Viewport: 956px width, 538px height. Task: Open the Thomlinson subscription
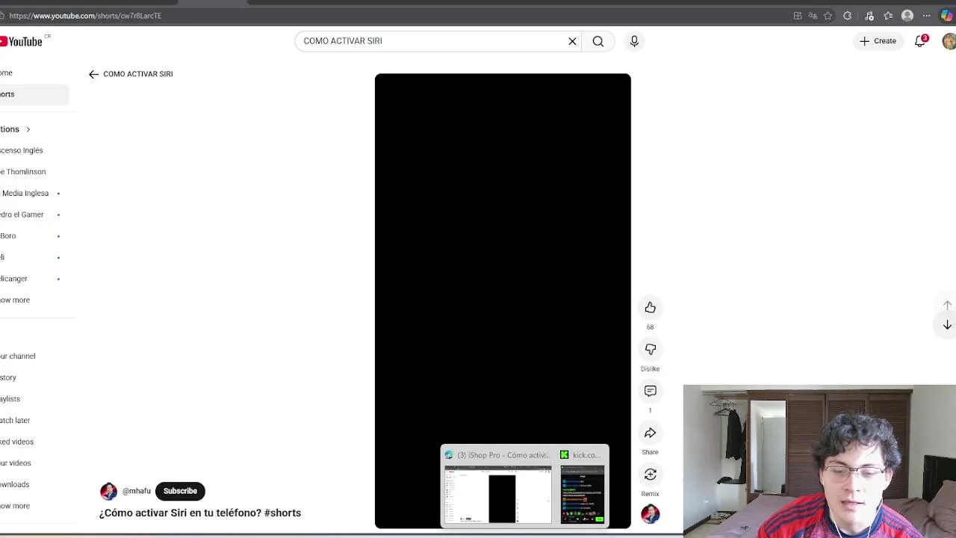23,172
